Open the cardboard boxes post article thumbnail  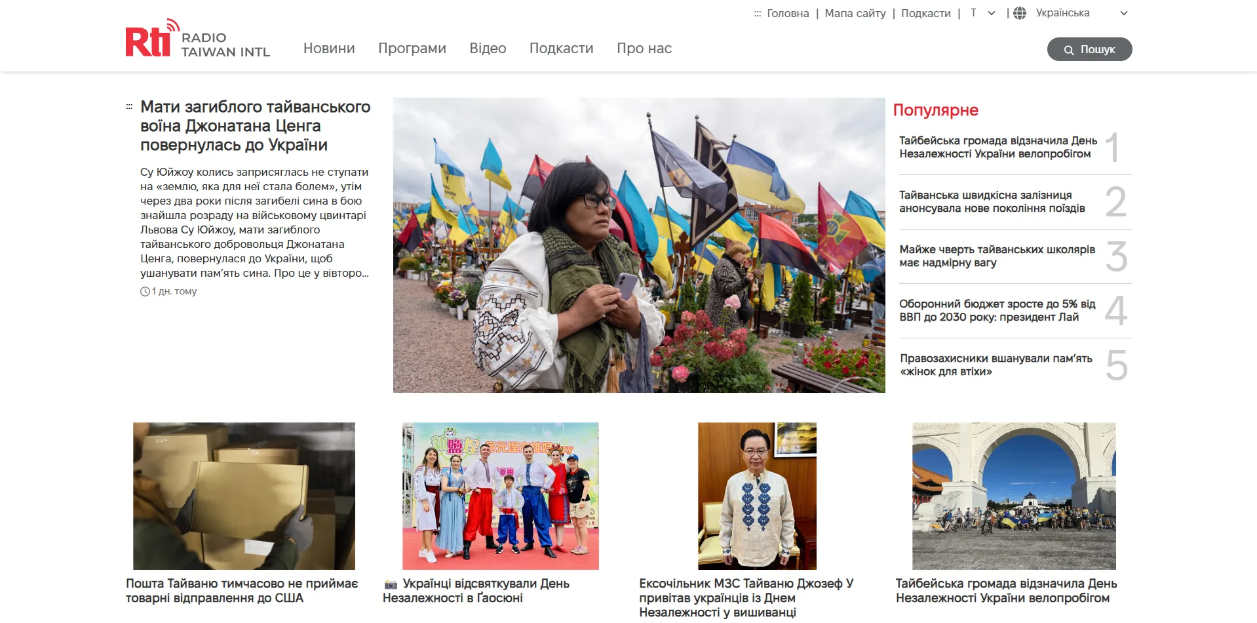[244, 496]
